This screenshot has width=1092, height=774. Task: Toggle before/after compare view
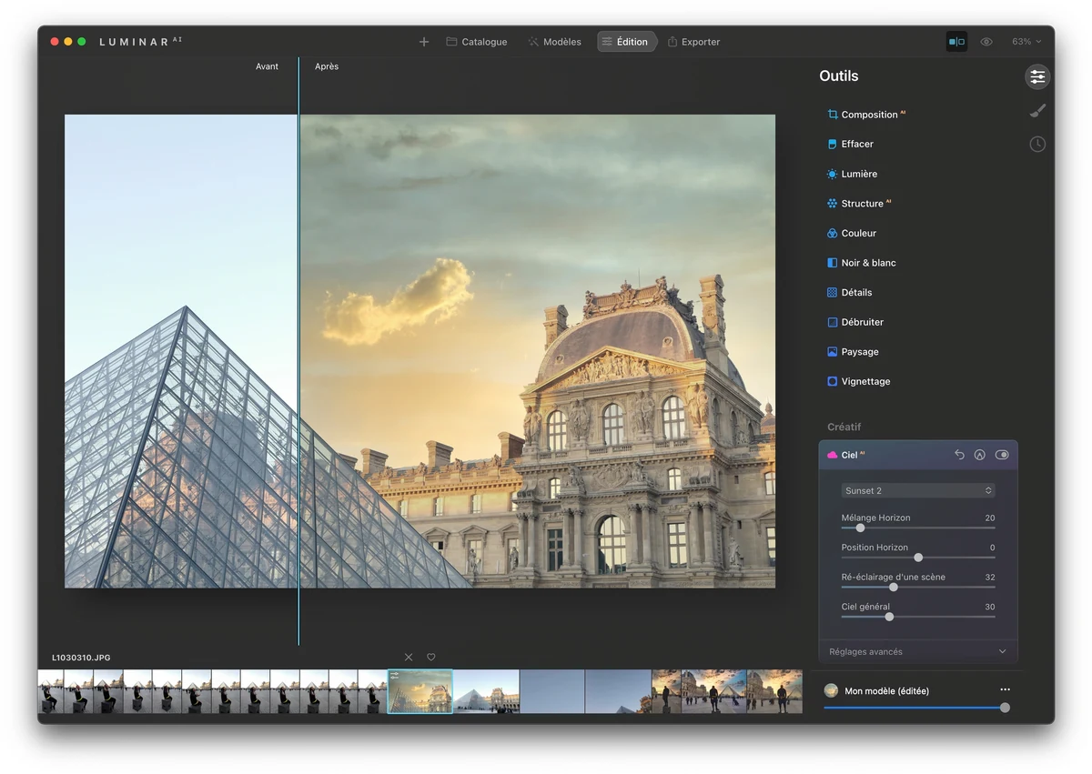tap(956, 42)
